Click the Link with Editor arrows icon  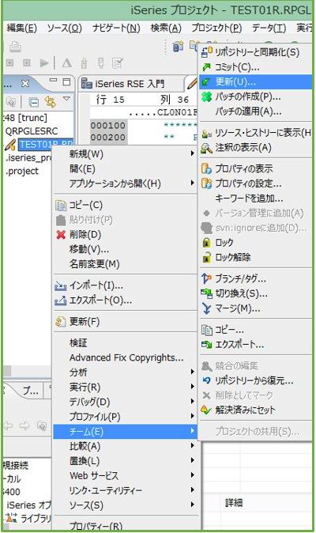tap(51, 102)
